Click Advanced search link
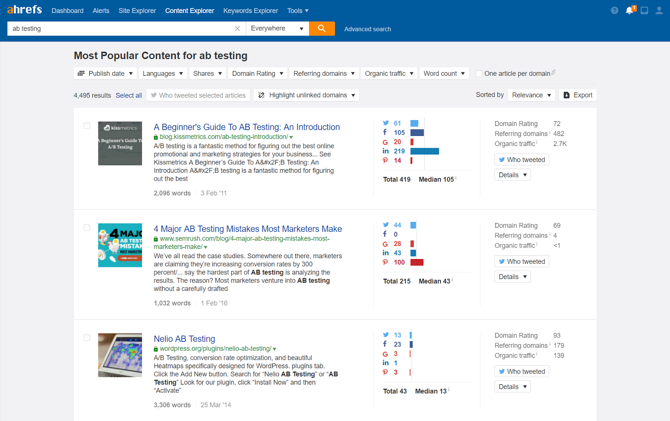 pyautogui.click(x=368, y=29)
